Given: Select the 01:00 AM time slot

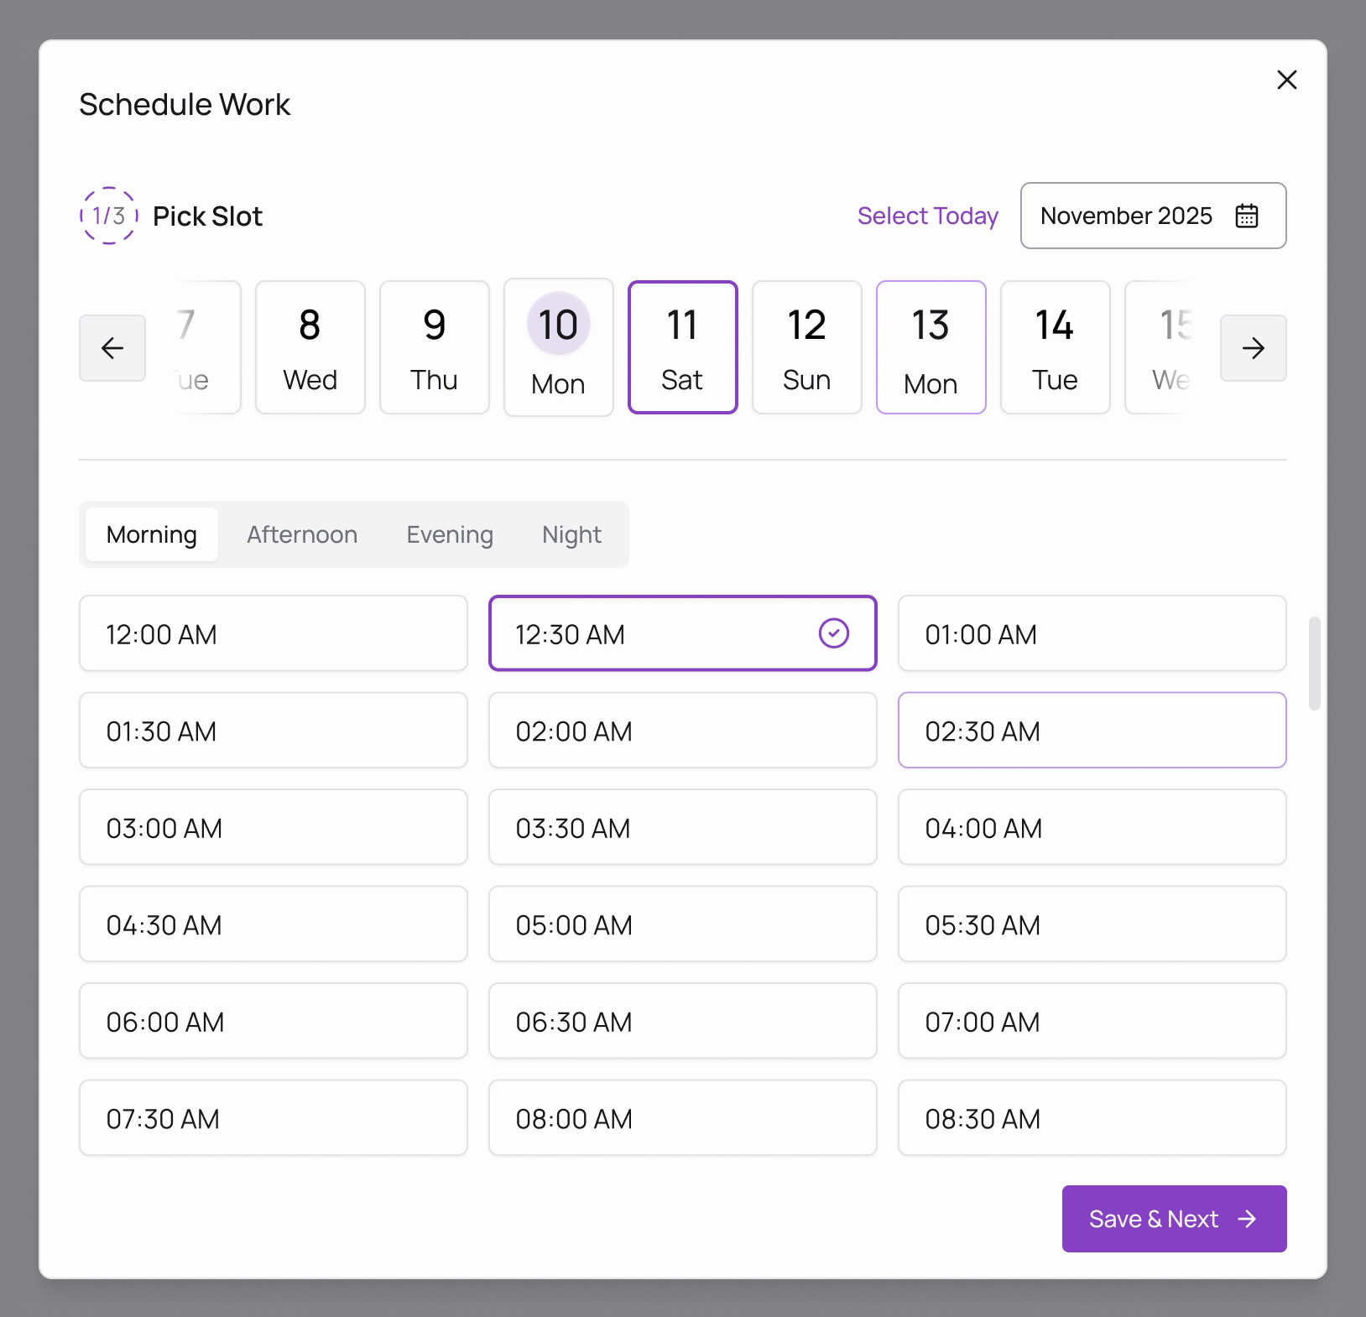Looking at the screenshot, I should (x=1092, y=633).
